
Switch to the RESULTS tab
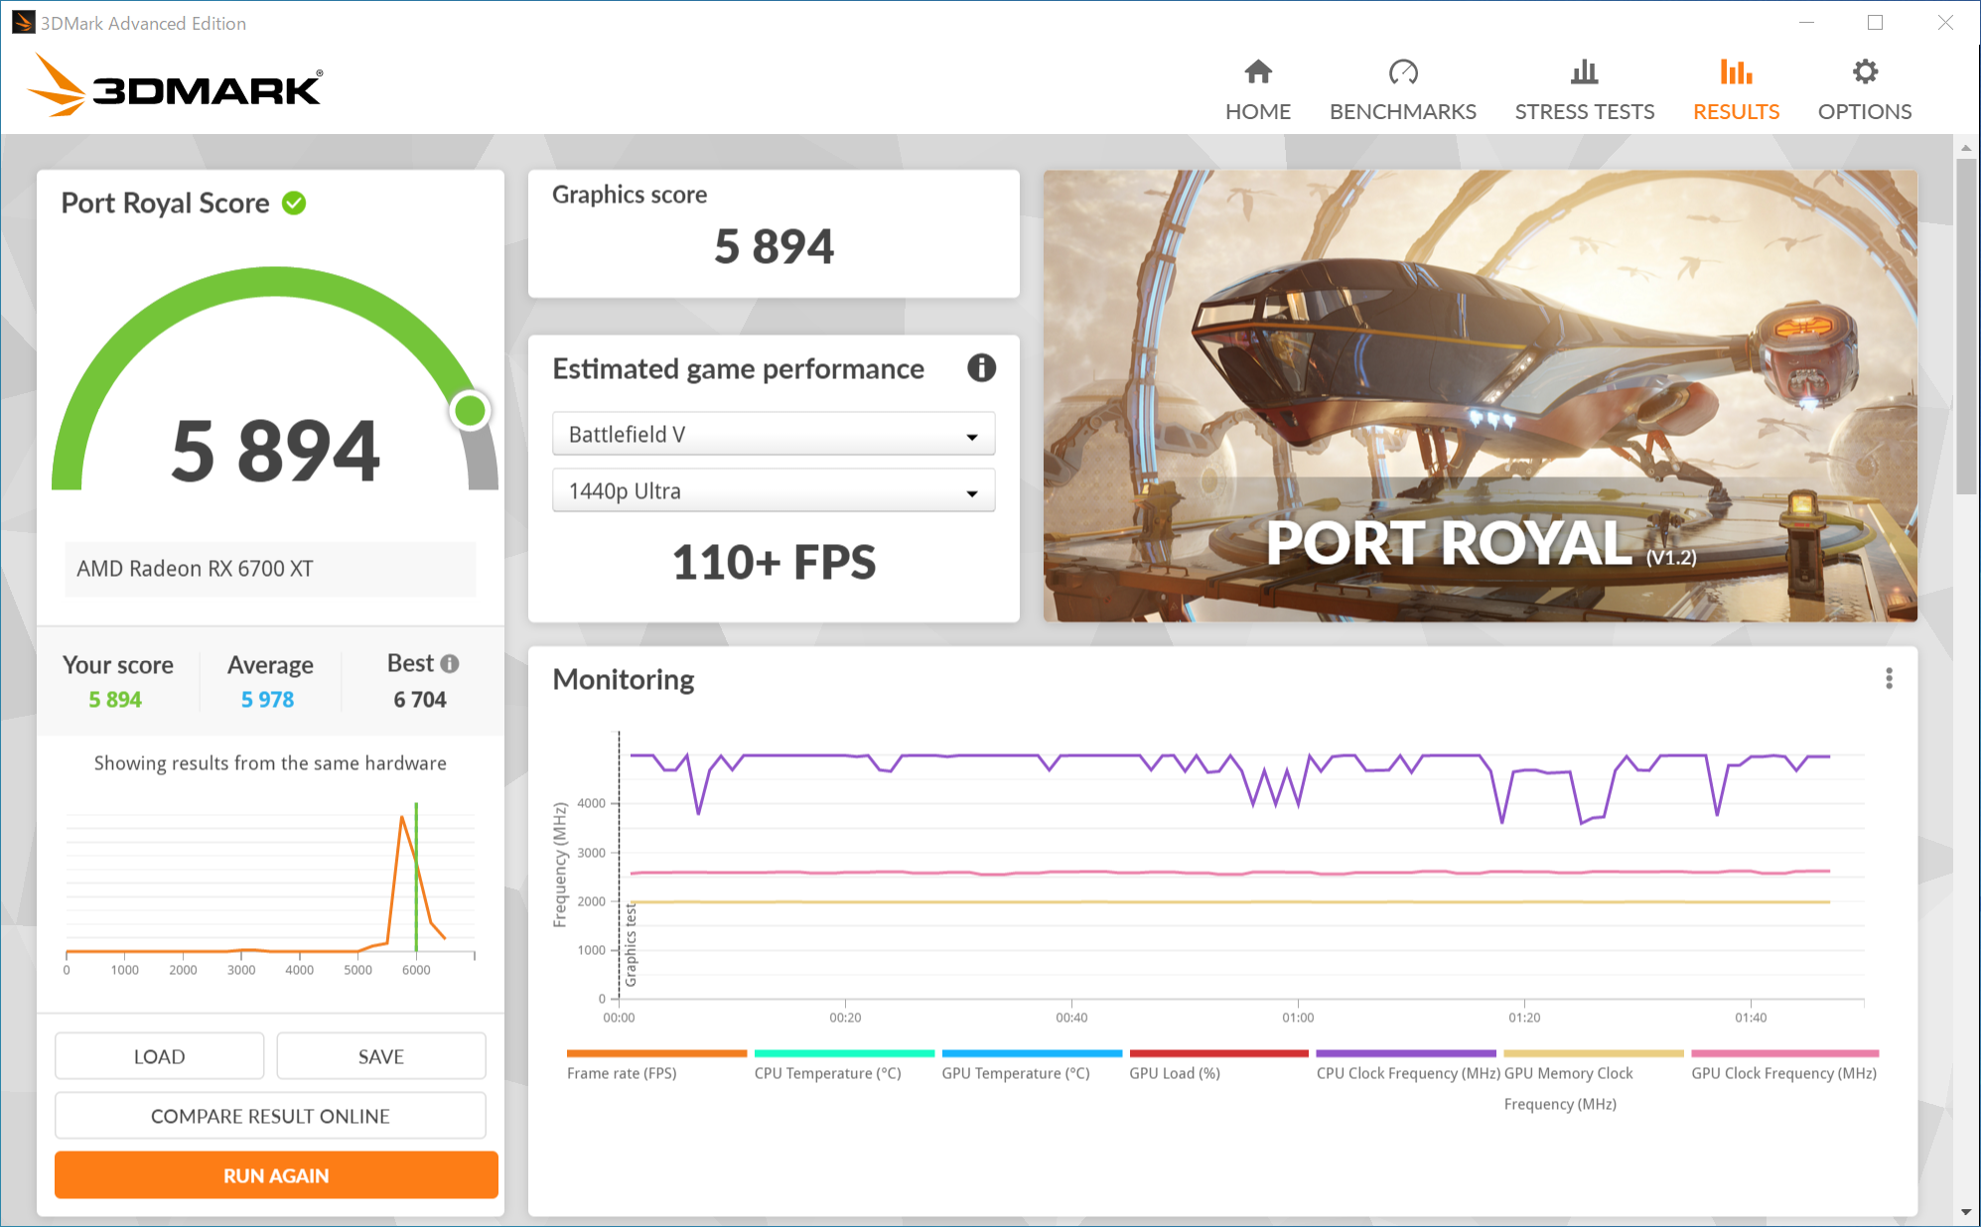1736,111
